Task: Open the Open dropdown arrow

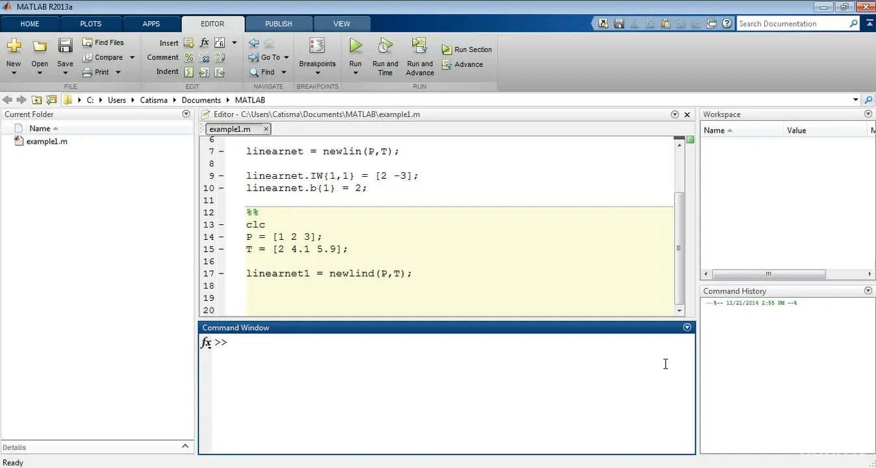Action: coord(40,73)
